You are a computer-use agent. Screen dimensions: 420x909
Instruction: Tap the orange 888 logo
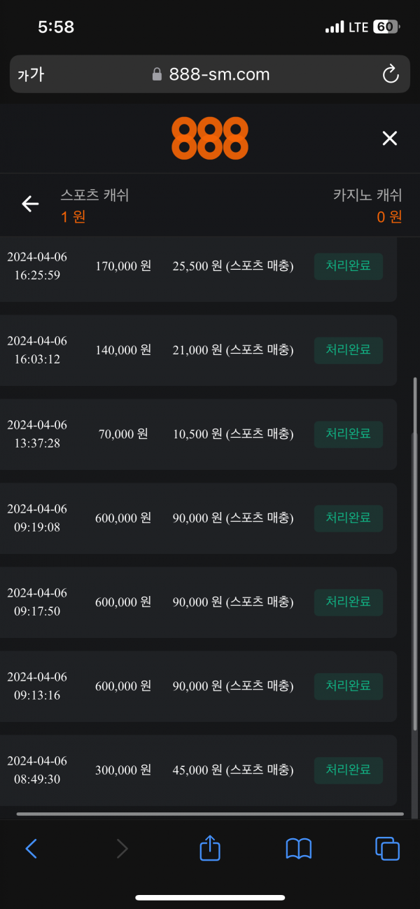tap(210, 138)
